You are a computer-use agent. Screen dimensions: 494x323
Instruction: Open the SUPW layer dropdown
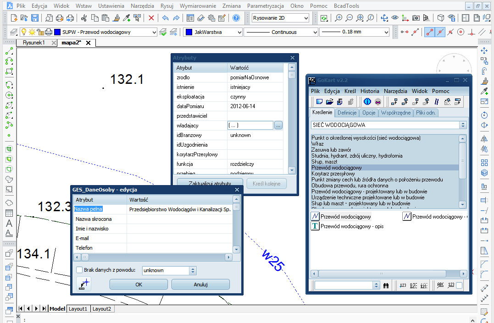click(x=154, y=33)
